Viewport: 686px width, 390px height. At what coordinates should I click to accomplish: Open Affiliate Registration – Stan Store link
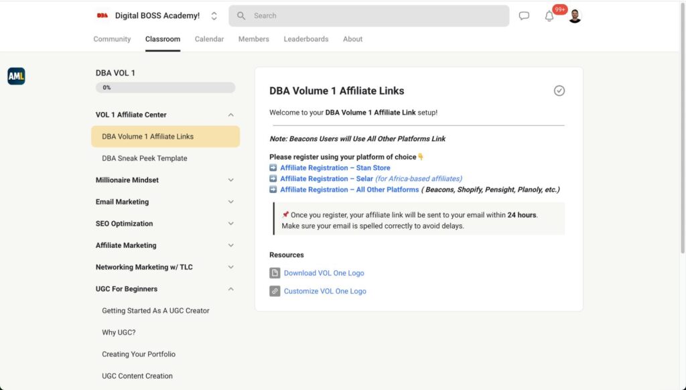(x=335, y=168)
